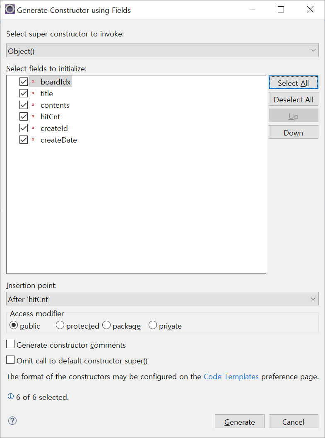Uncheck the hitCnt field checkbox

point(24,116)
